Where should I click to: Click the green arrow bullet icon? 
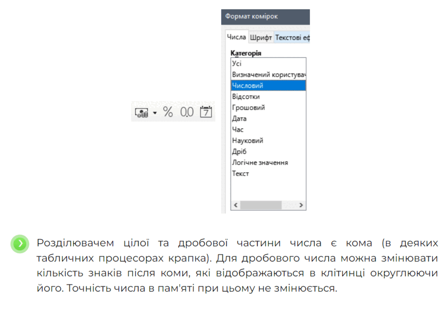[20, 244]
